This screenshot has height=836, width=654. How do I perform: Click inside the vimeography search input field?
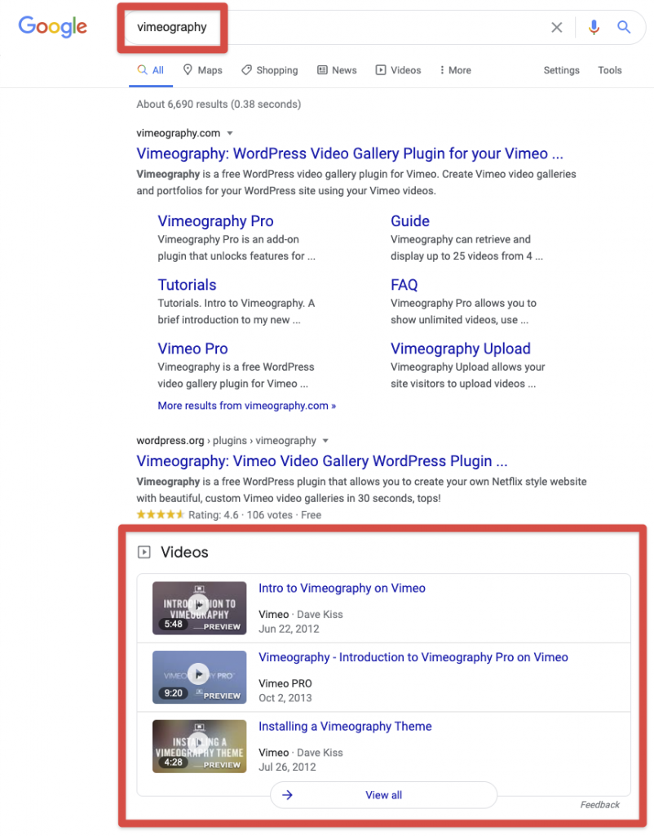click(342, 28)
